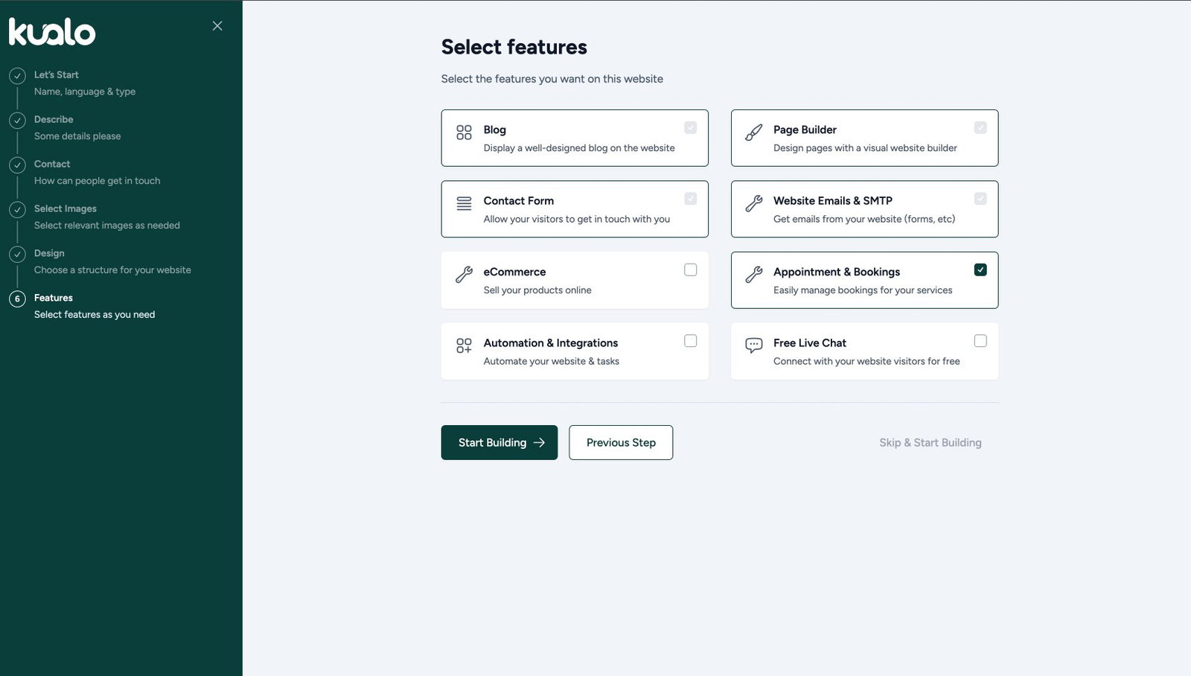Click the Website Emails & SMTP wrench icon

(754, 203)
